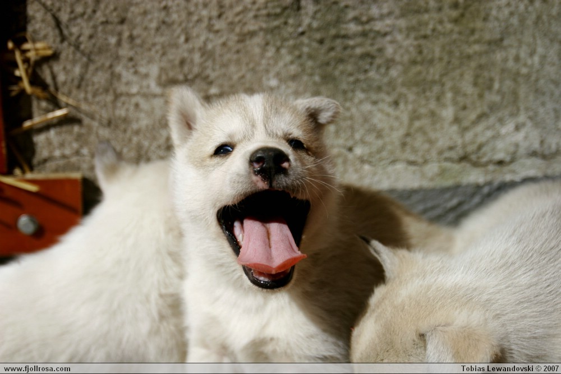Screen dimensions: 561x374
Task: Click the www.fjollrosa.com text in footer
Action: click(37, 368)
